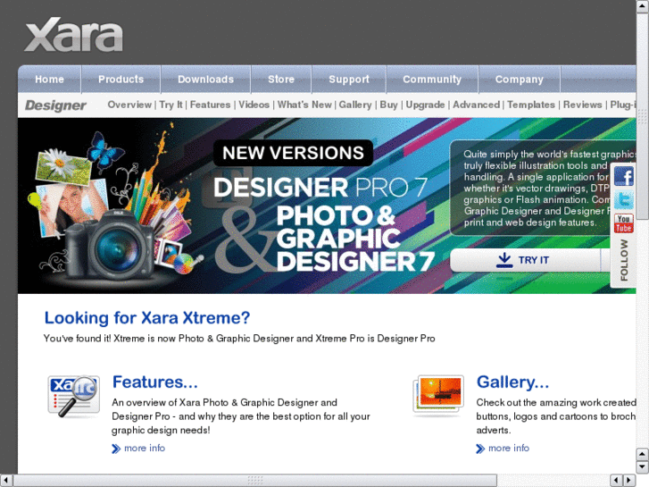Viewport: 649px width, 487px height.
Task: Open the Videos submenu link
Action: [x=254, y=105]
